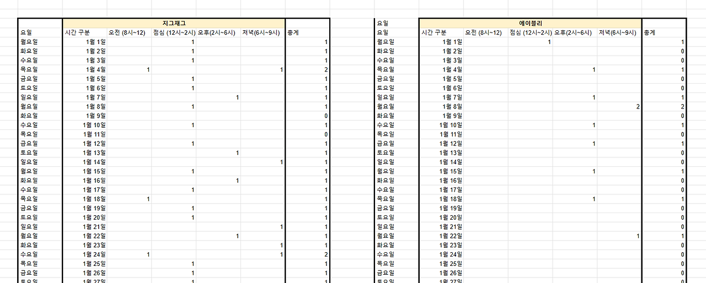Viewport: 706px width, 283px height.
Task: Select 1월 4일 date in 지그재그 table
Action: pos(96,69)
